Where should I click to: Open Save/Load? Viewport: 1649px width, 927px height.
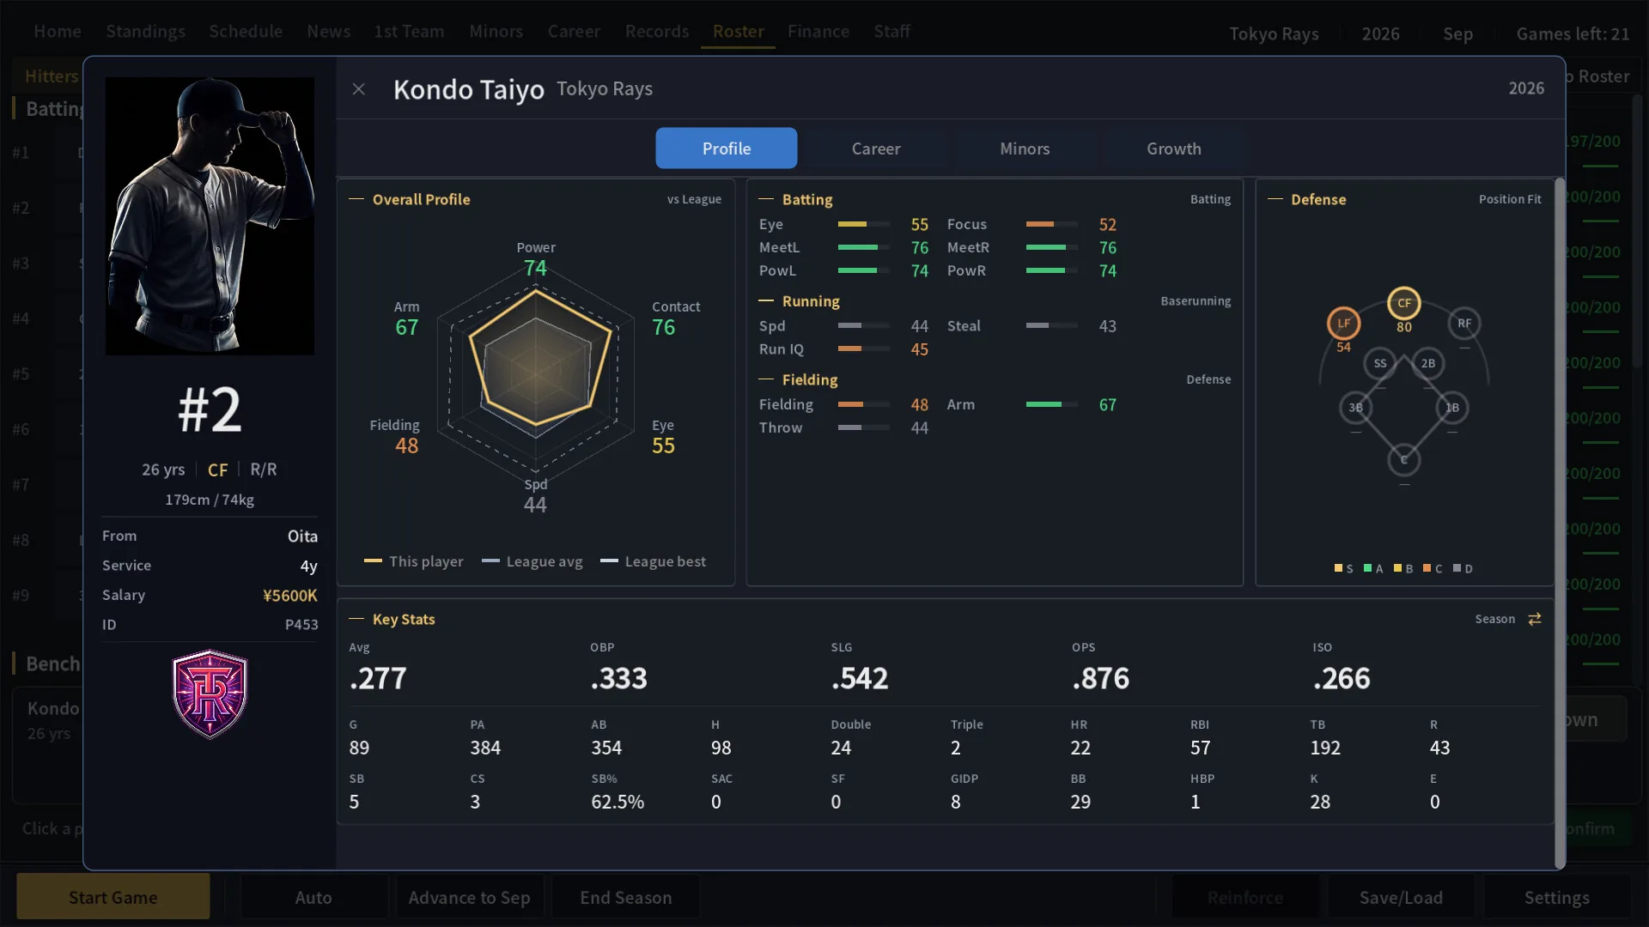click(1401, 897)
